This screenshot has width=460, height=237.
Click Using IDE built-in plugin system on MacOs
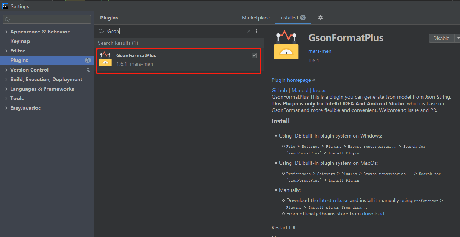(328, 163)
